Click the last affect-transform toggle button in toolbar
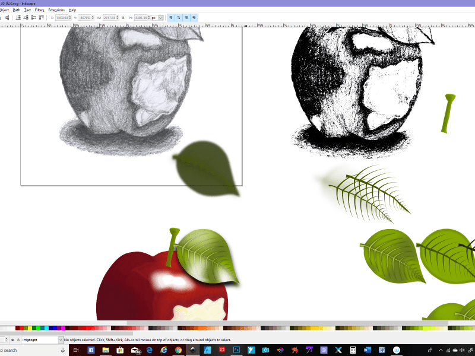This screenshot has height=356, width=475. click(x=194, y=18)
